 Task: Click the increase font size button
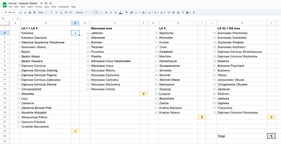point(101,13)
